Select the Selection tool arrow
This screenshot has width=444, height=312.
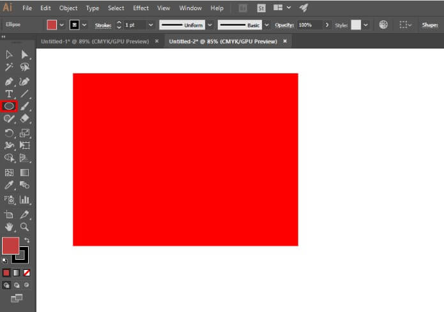coord(9,54)
